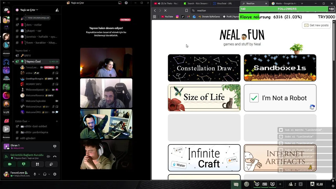Open the editör-yardımlaşma channel
Image resolution: width=336 pixels, height=189 pixels.
coord(37,132)
